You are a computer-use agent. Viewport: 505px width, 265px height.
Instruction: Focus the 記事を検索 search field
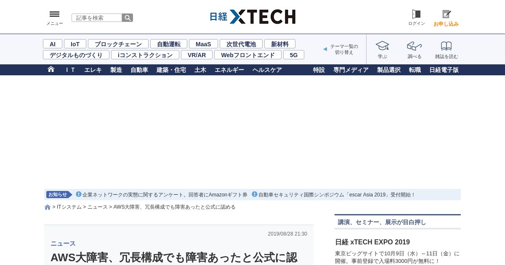(x=97, y=18)
